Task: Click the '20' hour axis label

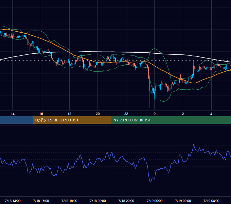Action: (98, 114)
